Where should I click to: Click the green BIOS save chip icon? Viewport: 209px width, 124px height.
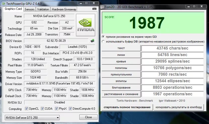point(92,41)
